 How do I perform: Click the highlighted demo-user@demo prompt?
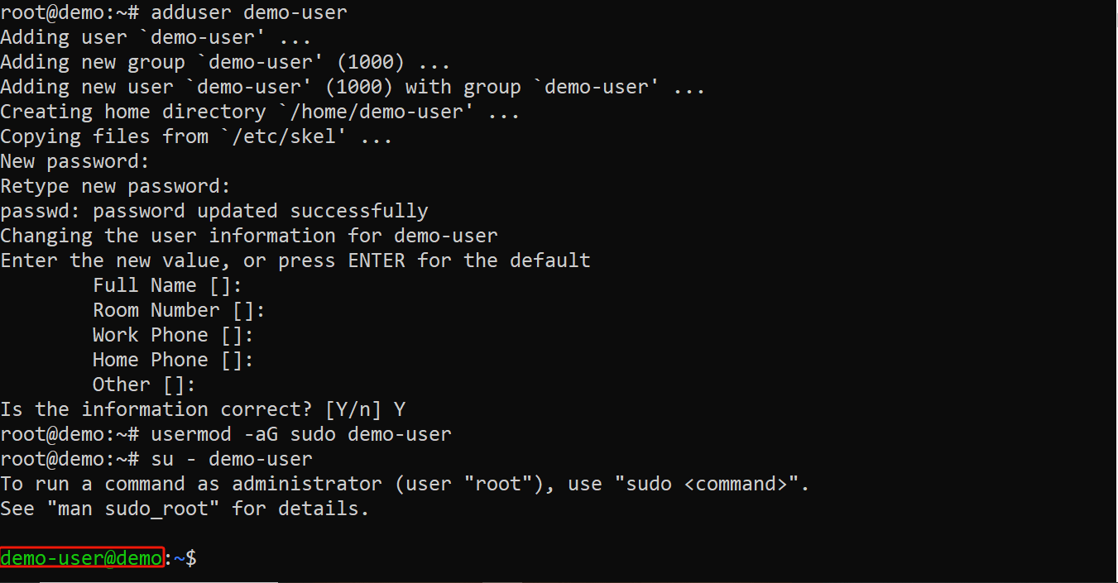(x=81, y=558)
